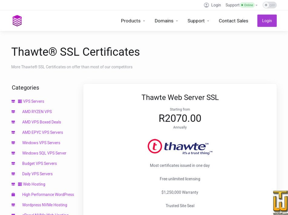Open the Products dropdown menu
Screen dimensions: 288x215
(133, 21)
